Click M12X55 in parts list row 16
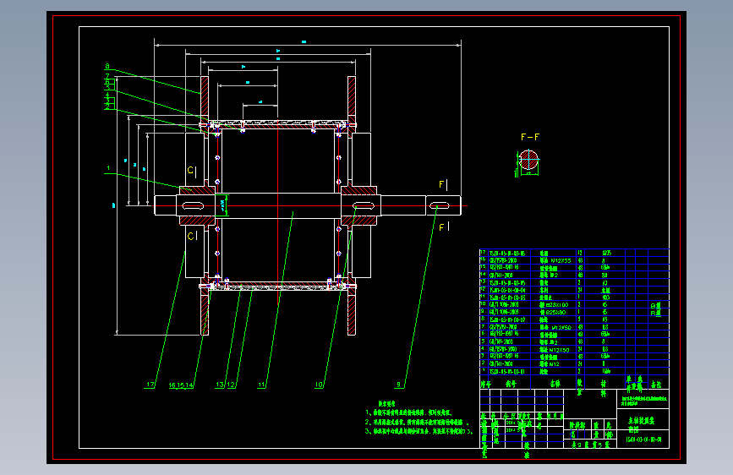 pyautogui.click(x=561, y=260)
